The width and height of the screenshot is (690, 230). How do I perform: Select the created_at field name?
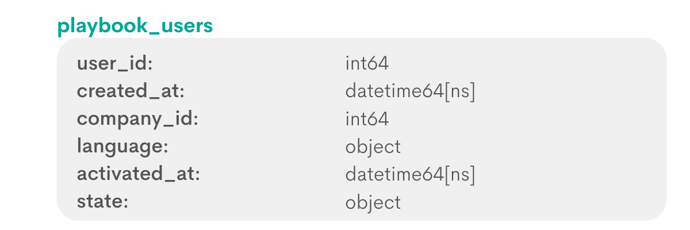click(131, 91)
